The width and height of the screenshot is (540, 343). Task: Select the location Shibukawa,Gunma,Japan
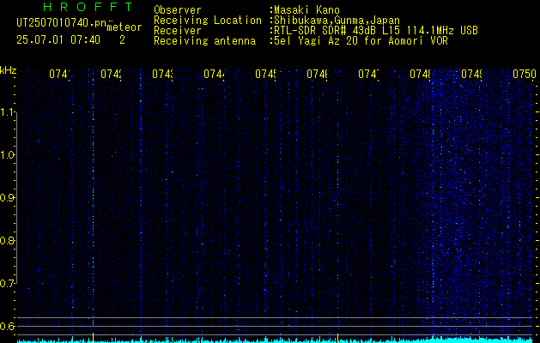pyautogui.click(x=337, y=21)
